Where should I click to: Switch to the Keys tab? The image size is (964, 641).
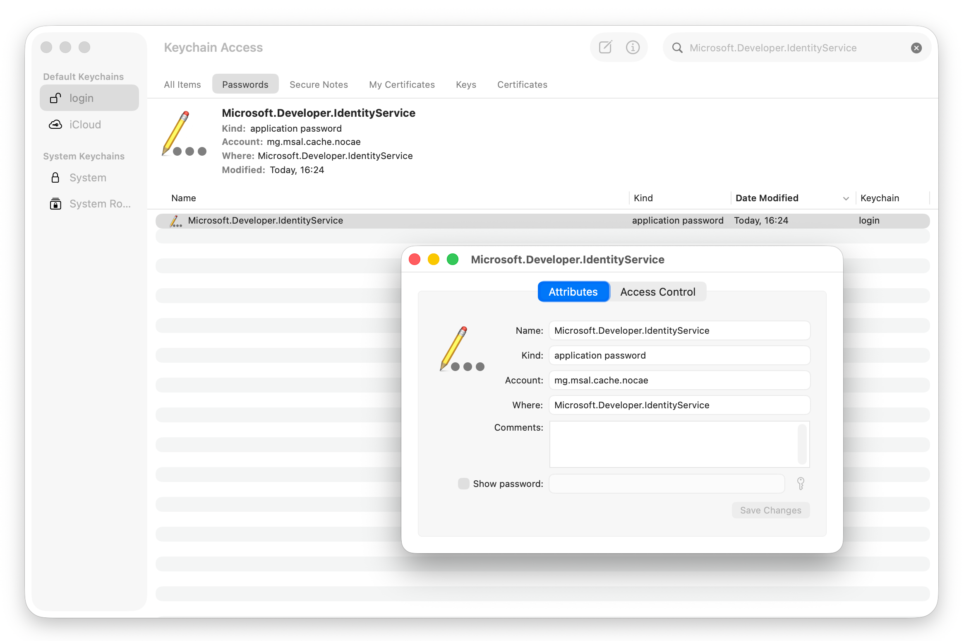click(x=466, y=84)
